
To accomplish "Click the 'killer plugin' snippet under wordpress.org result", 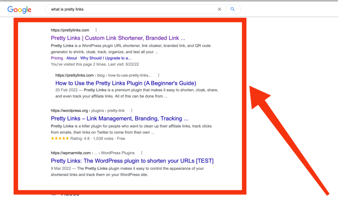I will [x=131, y=129].
